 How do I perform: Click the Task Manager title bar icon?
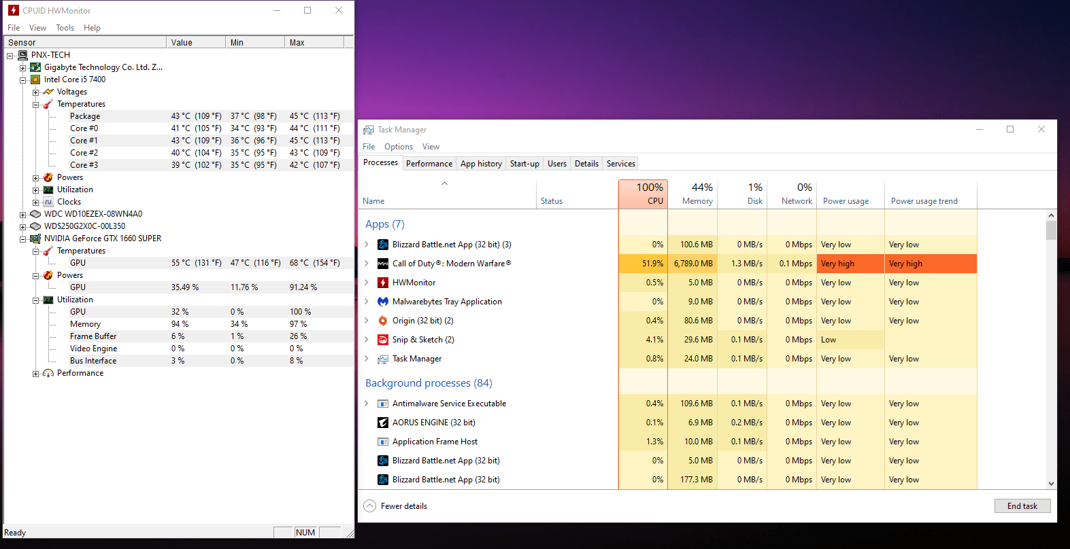[369, 130]
